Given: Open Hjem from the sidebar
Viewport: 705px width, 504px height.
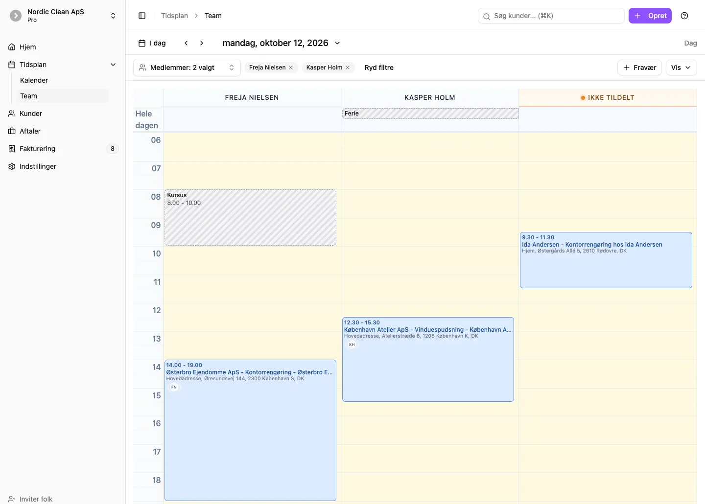Looking at the screenshot, I should coord(63,47).
